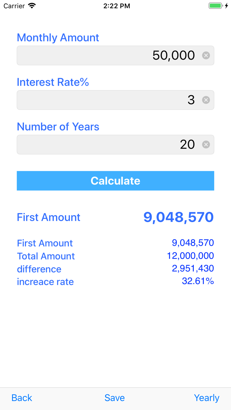Viewport: 231px width, 410px height.
Task: Tap the large First Amount result 9,048,570
Action: point(178,217)
